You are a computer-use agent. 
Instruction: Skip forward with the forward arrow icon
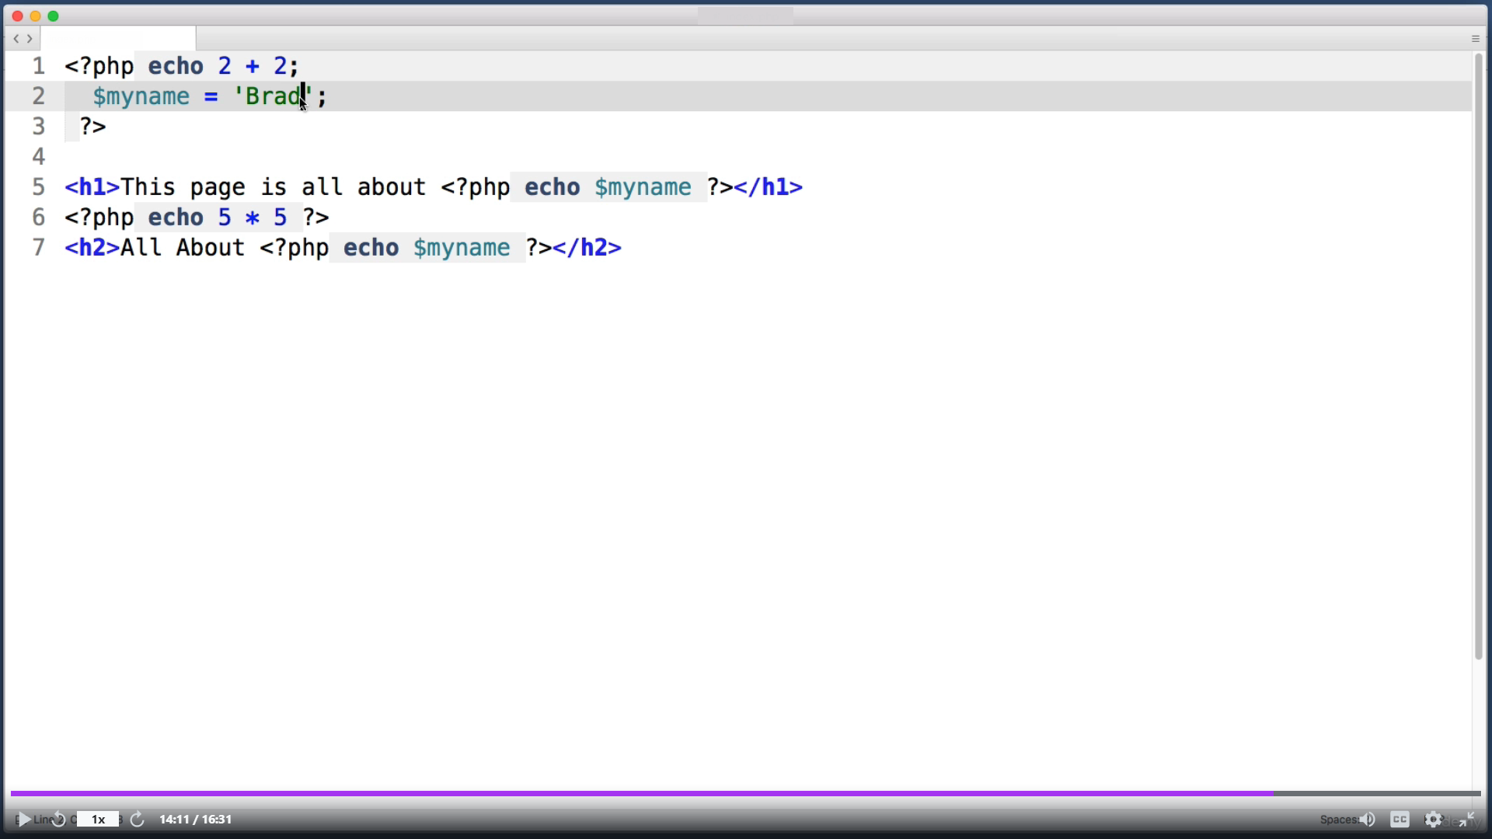pos(138,820)
